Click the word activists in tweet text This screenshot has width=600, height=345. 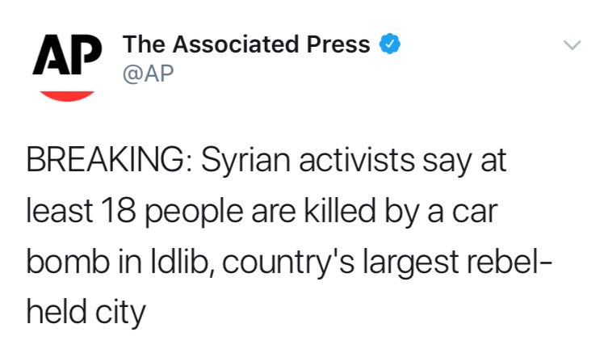coord(357,160)
